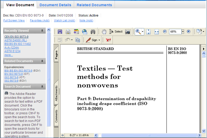Open the zoom percentage dropdown
207x138 pixels.
coord(183,31)
